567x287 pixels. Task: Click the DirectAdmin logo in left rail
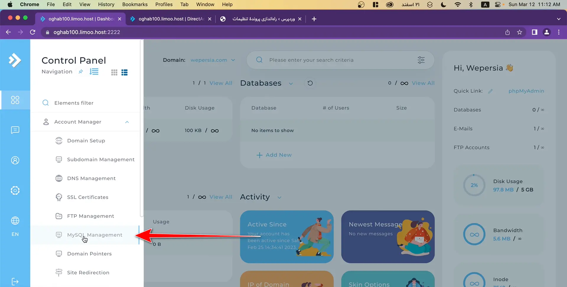(15, 60)
